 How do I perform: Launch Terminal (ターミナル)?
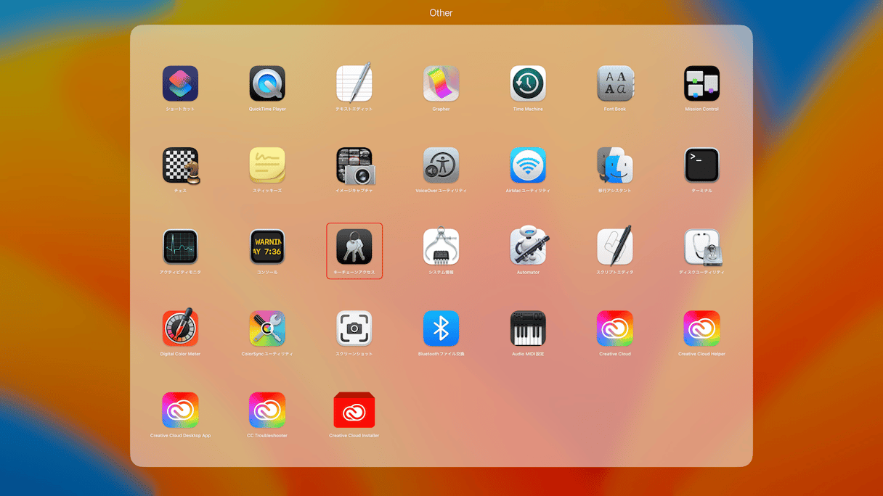(x=702, y=165)
